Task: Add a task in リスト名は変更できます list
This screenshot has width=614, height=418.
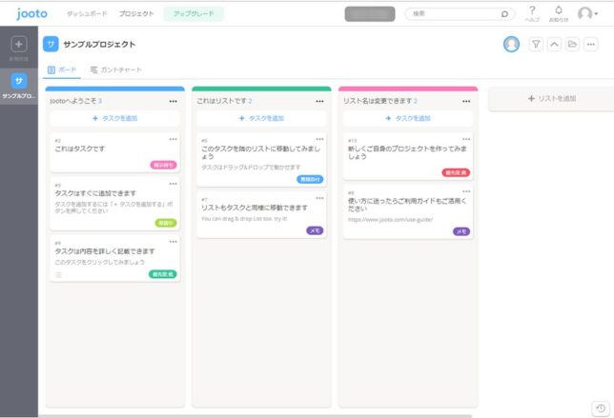Action: (x=408, y=118)
